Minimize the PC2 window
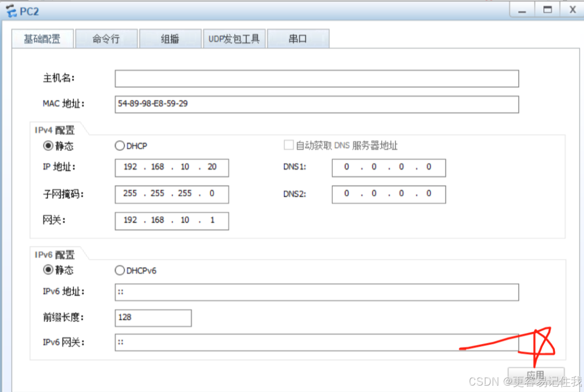The image size is (584, 392). point(522,10)
